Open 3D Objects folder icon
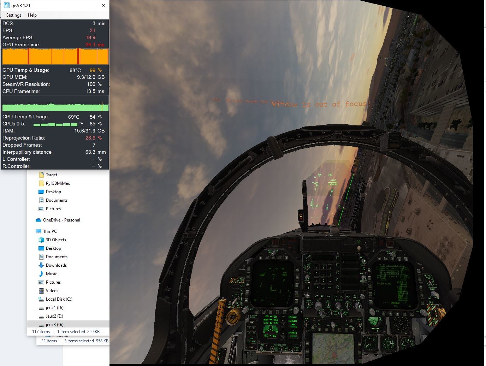486x366 pixels. [x=41, y=240]
